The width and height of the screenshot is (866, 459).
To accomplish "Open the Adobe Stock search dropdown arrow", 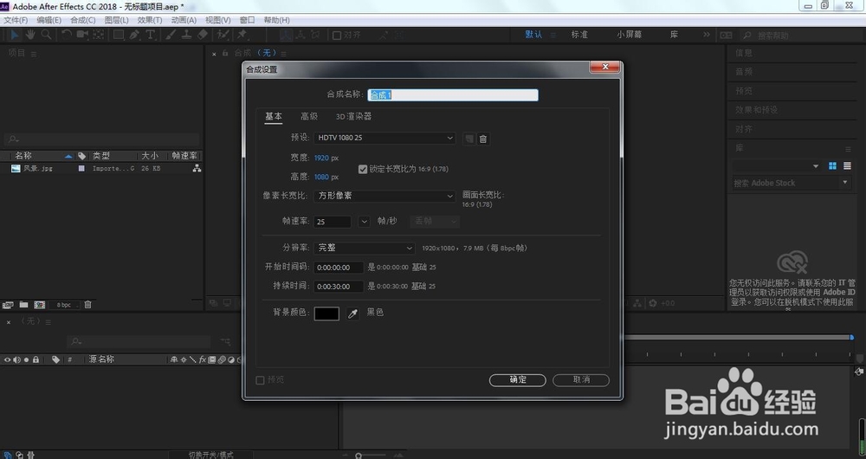I will (845, 182).
